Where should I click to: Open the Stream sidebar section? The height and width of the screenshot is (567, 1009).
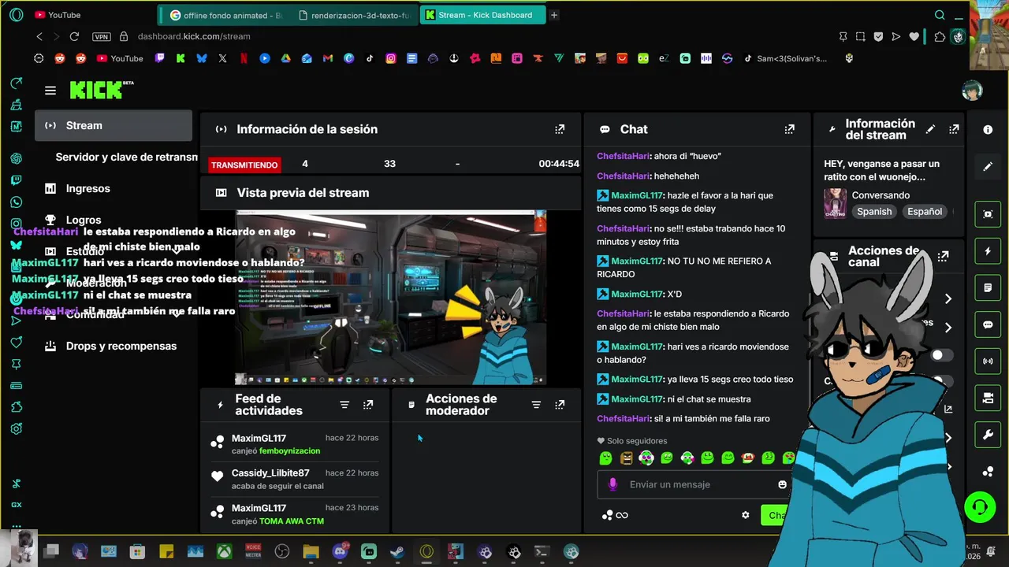click(114, 125)
